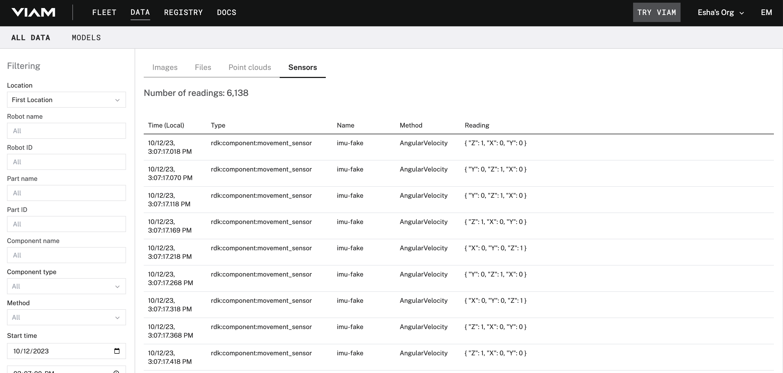Image resolution: width=783 pixels, height=373 pixels.
Task: Click the Component name filter field
Action: point(66,255)
